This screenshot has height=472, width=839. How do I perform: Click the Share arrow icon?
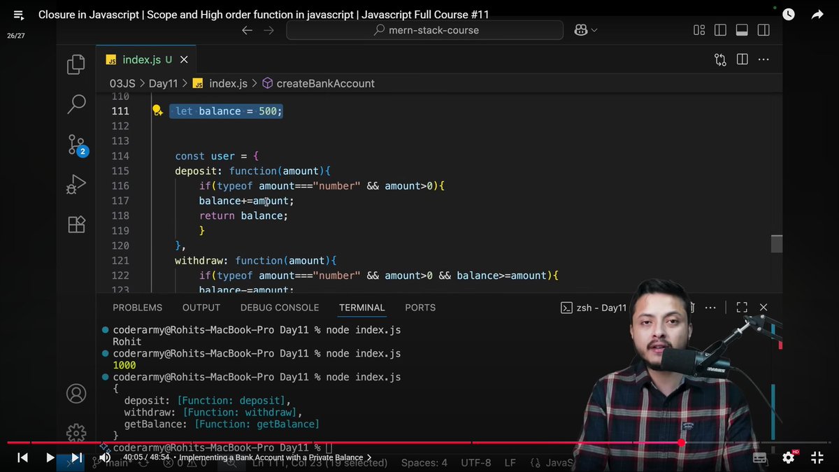[817, 14]
